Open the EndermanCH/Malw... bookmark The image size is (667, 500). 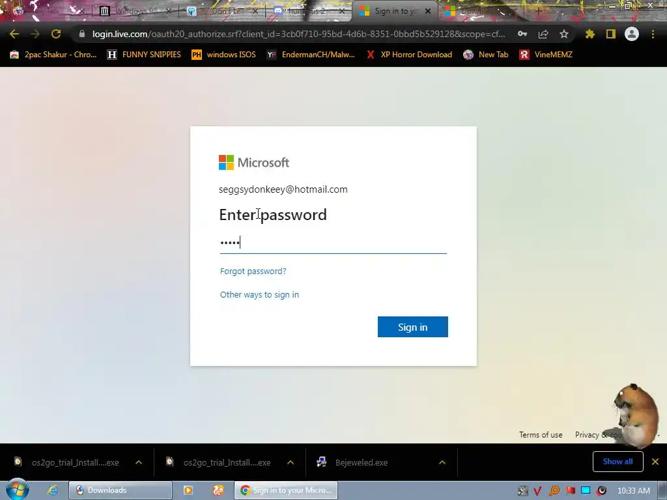pos(311,55)
